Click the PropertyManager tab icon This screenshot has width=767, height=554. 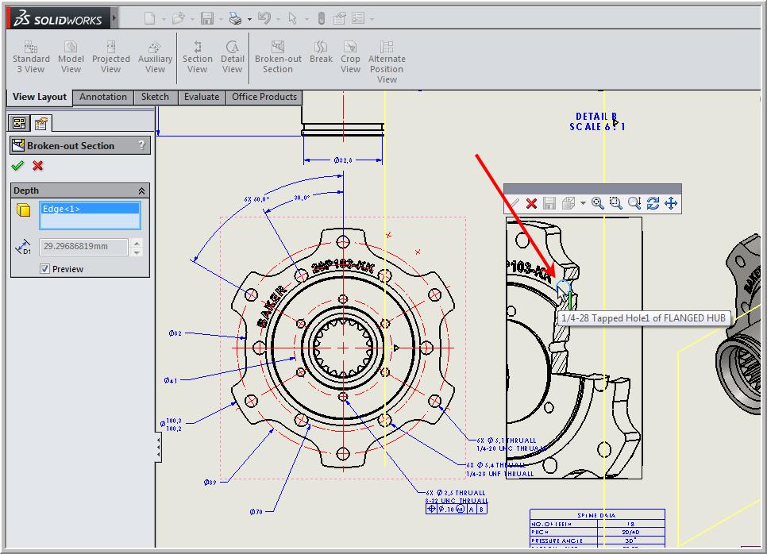coord(41,123)
